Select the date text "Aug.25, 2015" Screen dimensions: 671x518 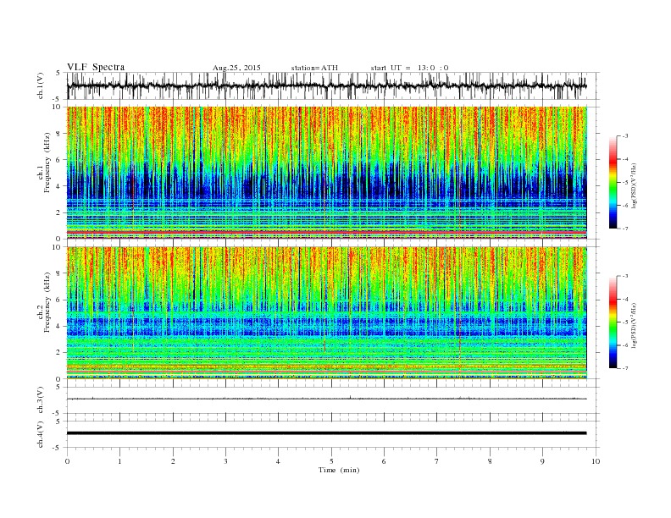tap(236, 68)
